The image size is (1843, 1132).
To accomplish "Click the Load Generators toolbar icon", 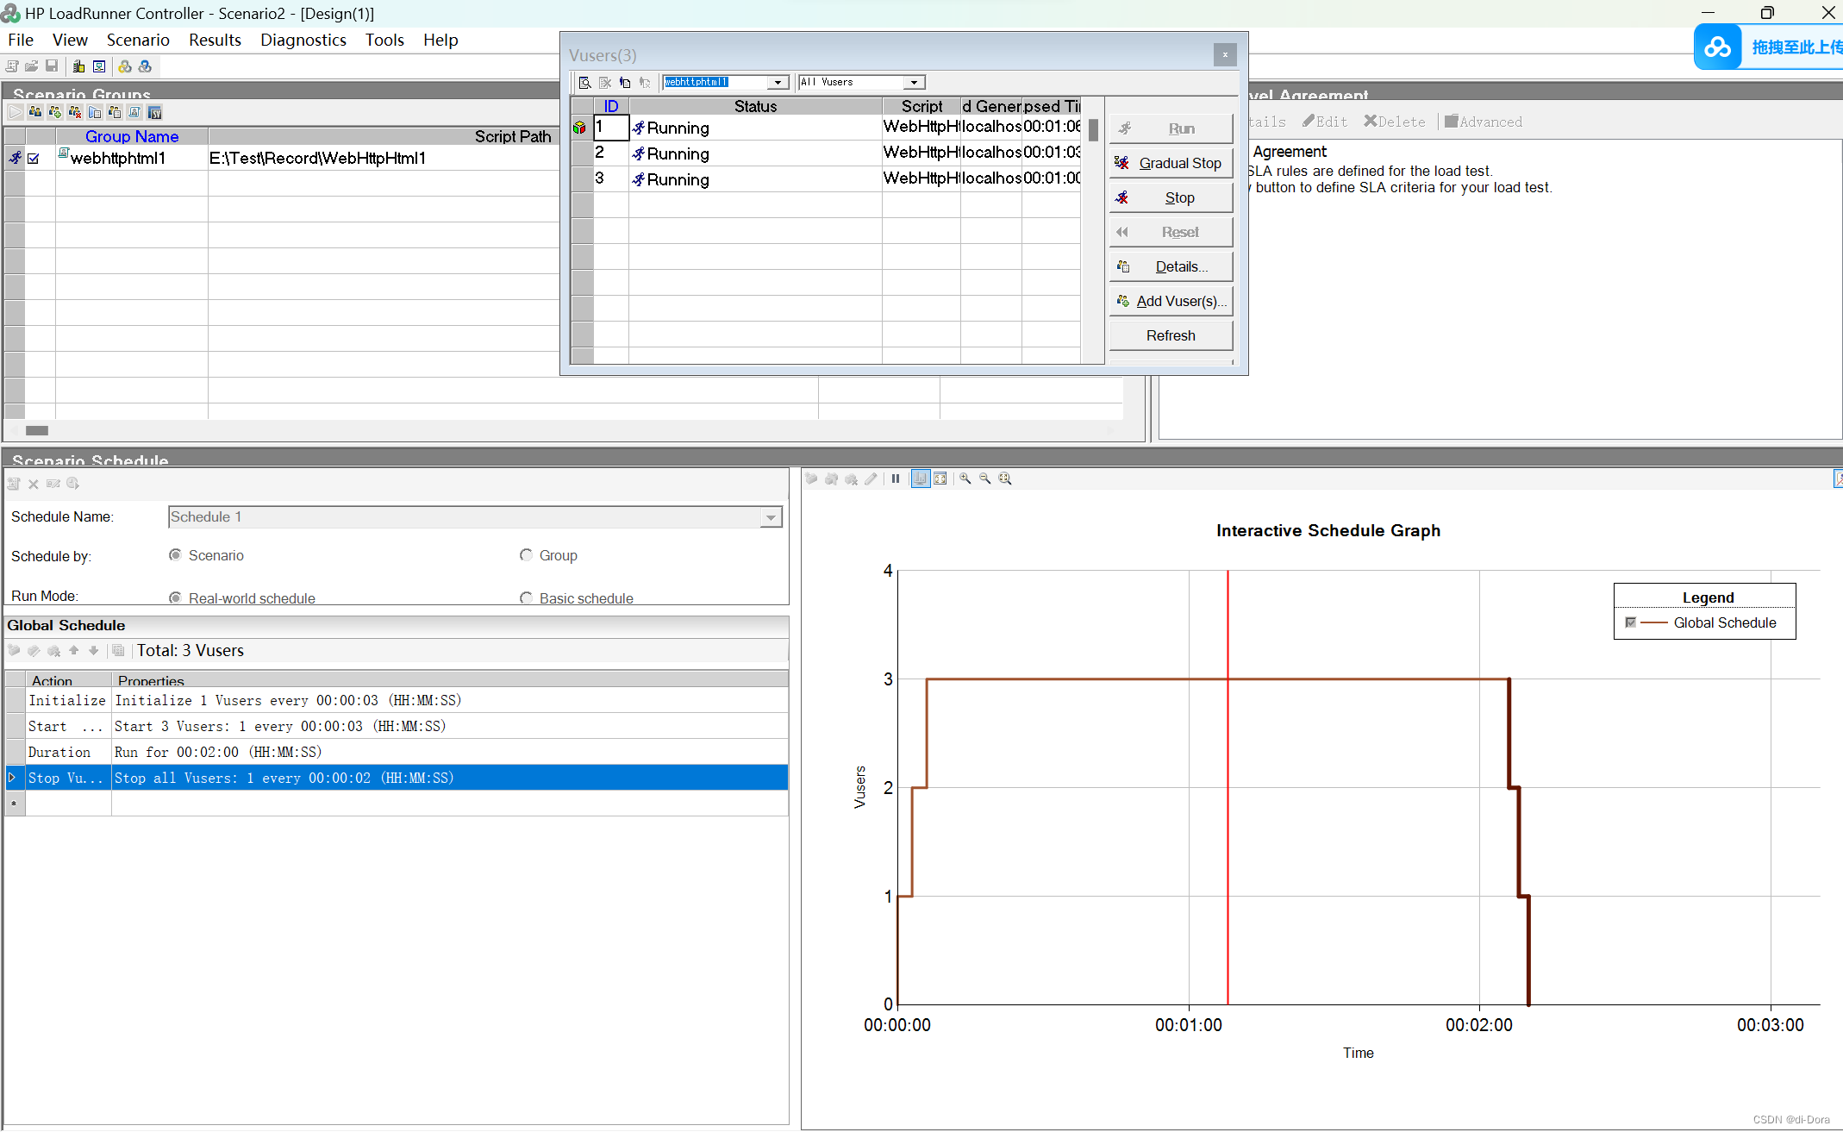I will (78, 66).
